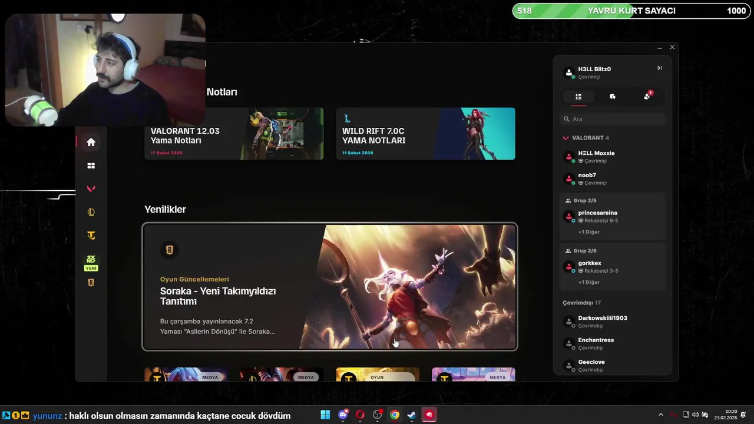The image size is (754, 424).
Task: Open the WILD RIFT 7.0C Yama Notları card
Action: point(425,134)
